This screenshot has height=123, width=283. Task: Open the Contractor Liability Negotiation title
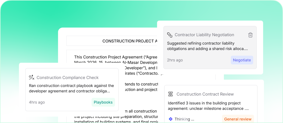[204, 35]
